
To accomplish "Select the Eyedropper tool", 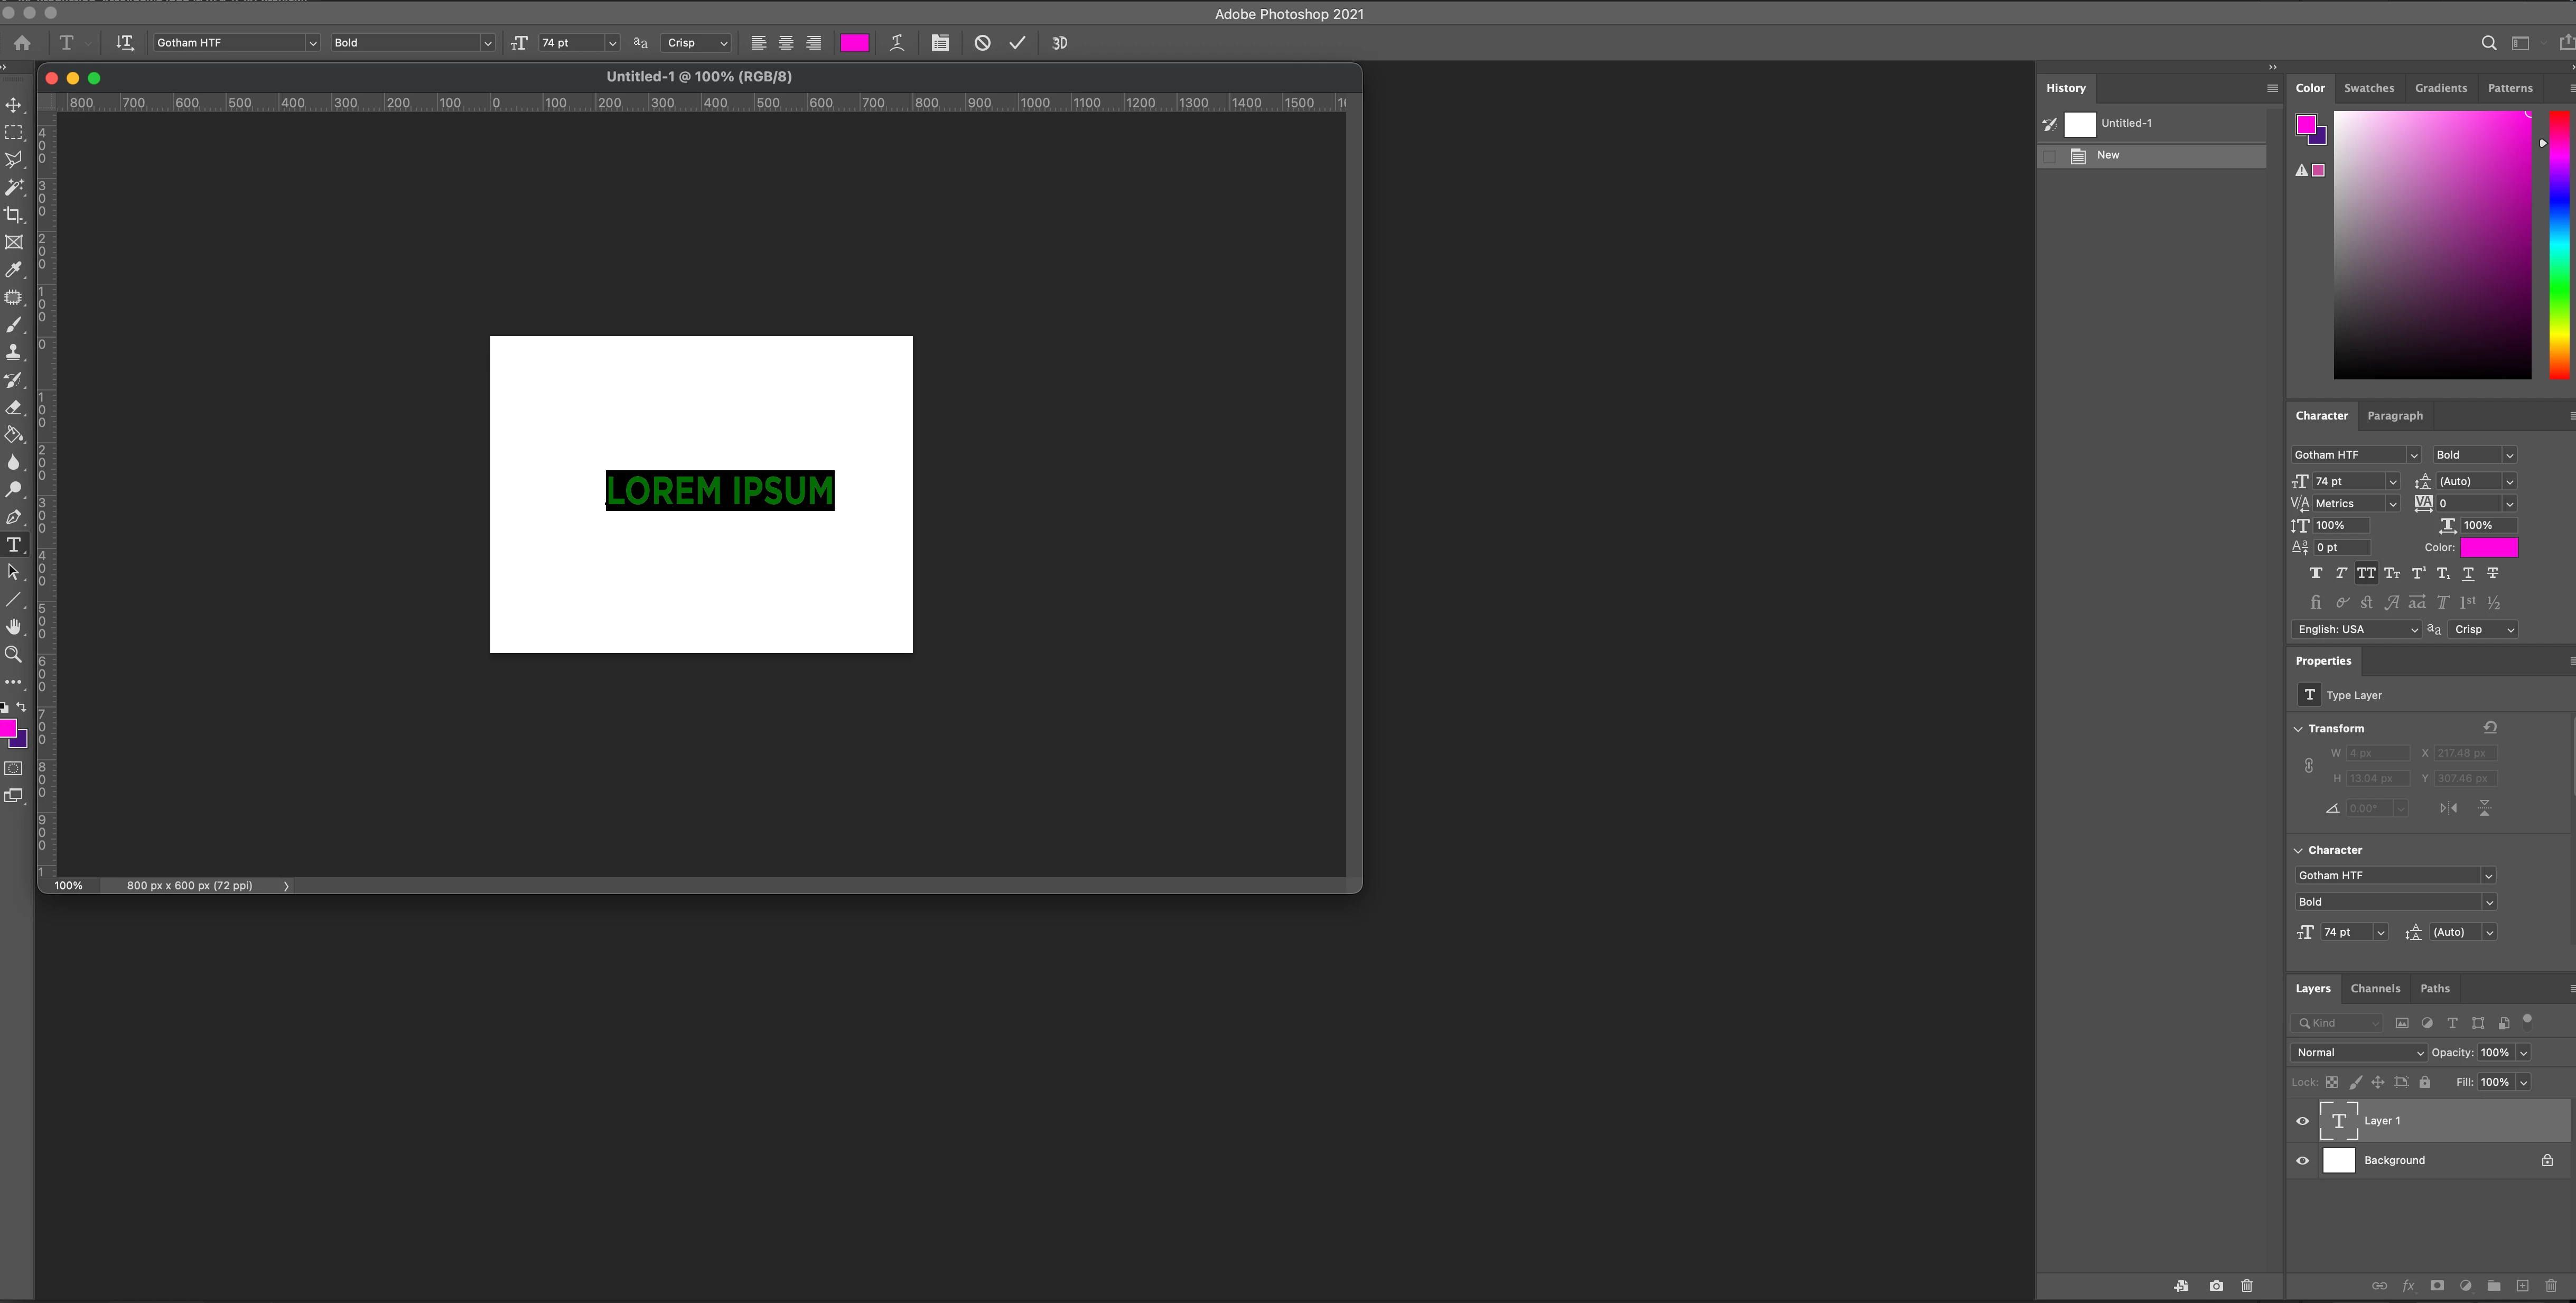I will [x=14, y=270].
